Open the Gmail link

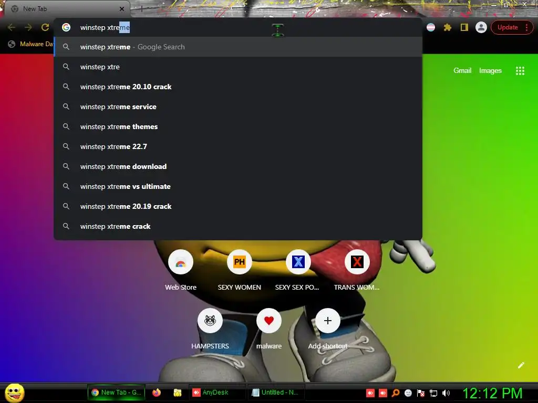click(x=462, y=71)
